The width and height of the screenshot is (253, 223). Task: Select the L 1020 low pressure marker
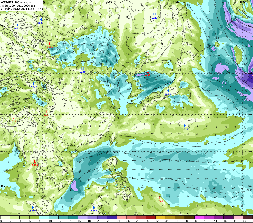[x=50, y=45]
